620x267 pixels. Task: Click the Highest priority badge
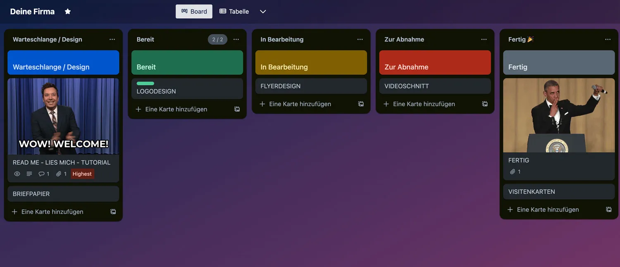pos(82,174)
